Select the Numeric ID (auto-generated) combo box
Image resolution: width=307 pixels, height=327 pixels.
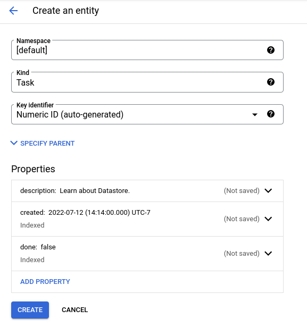coord(147,114)
